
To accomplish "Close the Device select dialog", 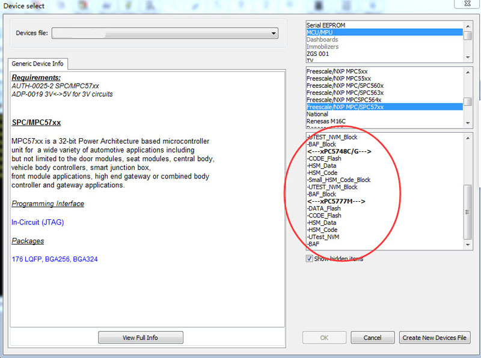I will pyautogui.click(x=467, y=4).
